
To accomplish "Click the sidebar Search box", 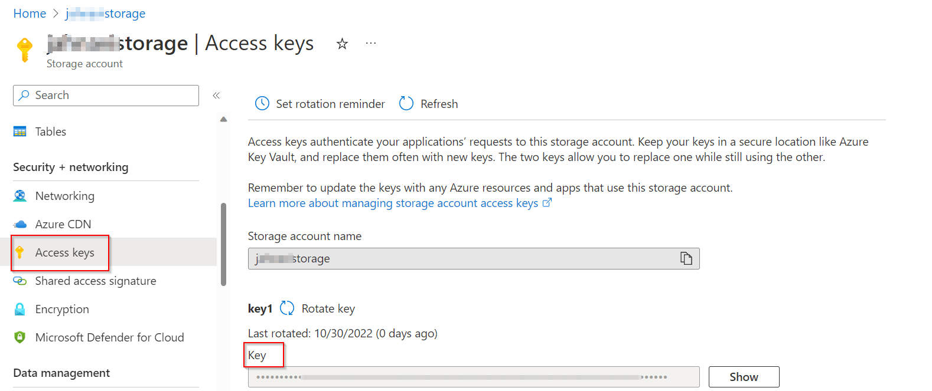I will tap(106, 96).
